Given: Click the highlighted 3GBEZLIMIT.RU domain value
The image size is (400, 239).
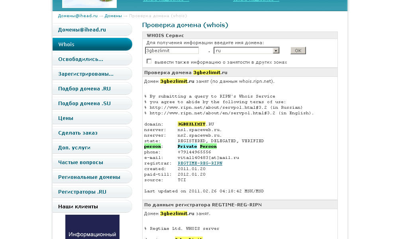Looking at the screenshot, I should [x=196, y=124].
